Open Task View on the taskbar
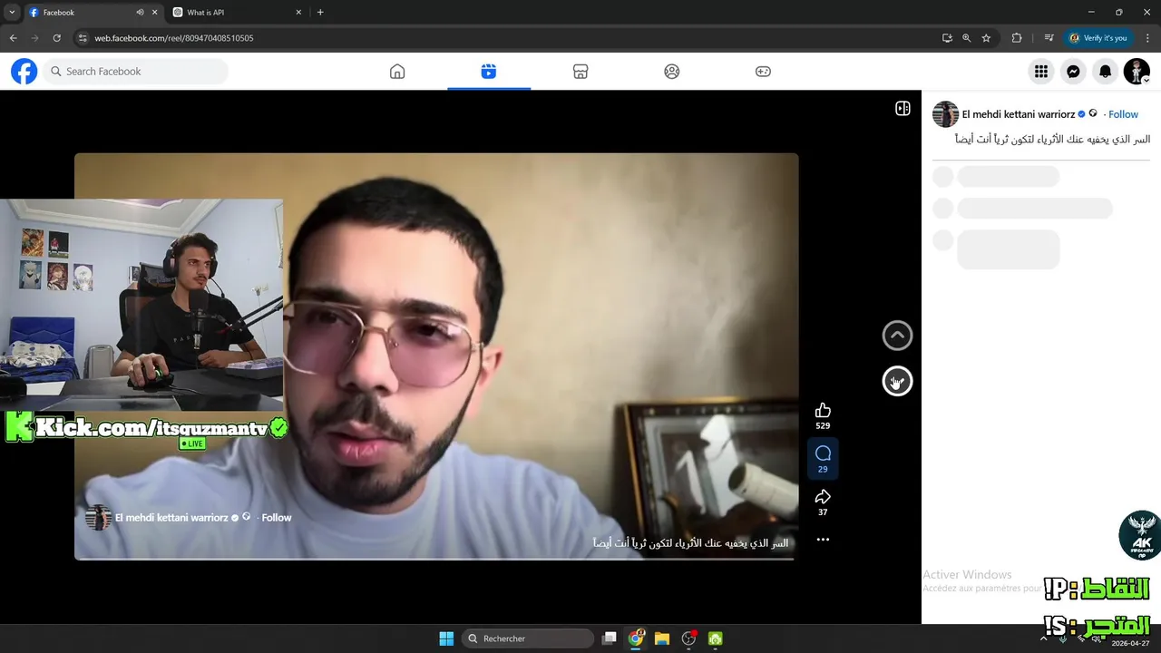The image size is (1161, 653). (x=610, y=638)
